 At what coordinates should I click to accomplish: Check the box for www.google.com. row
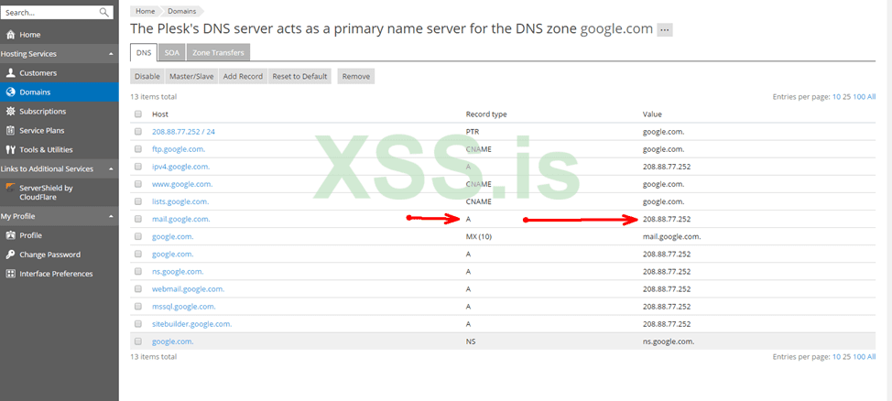pos(137,184)
